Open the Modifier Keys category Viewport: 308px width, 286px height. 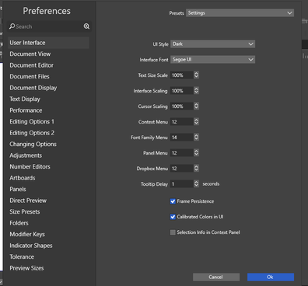tap(27, 234)
